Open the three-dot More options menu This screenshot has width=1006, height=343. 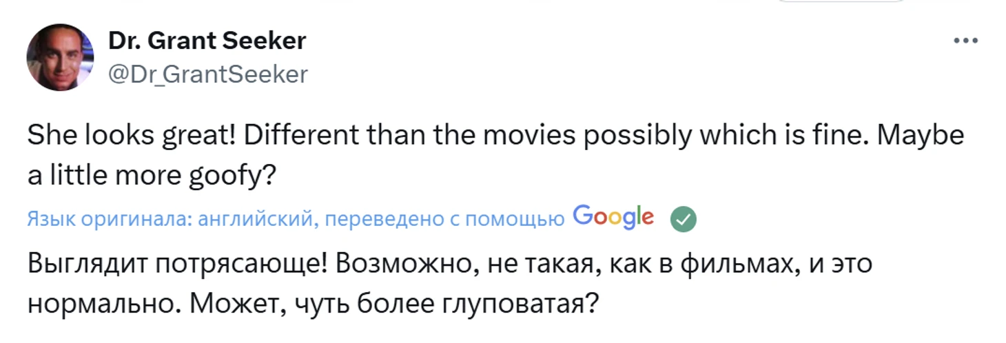(965, 41)
